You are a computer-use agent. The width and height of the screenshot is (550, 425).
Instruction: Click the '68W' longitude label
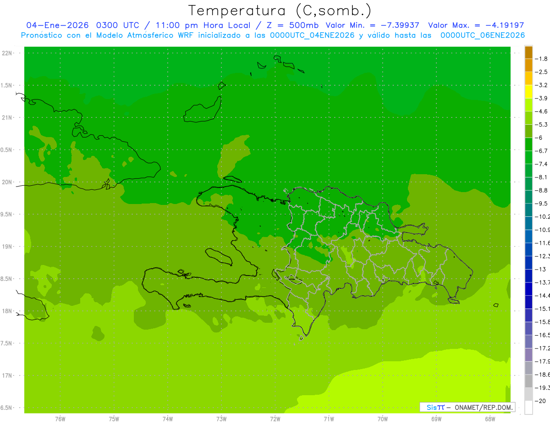click(490, 419)
